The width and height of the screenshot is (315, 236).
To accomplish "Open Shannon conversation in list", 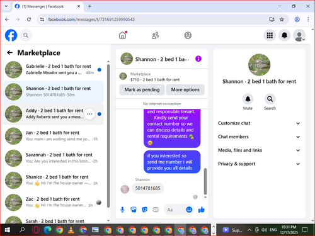I will tap(53, 92).
